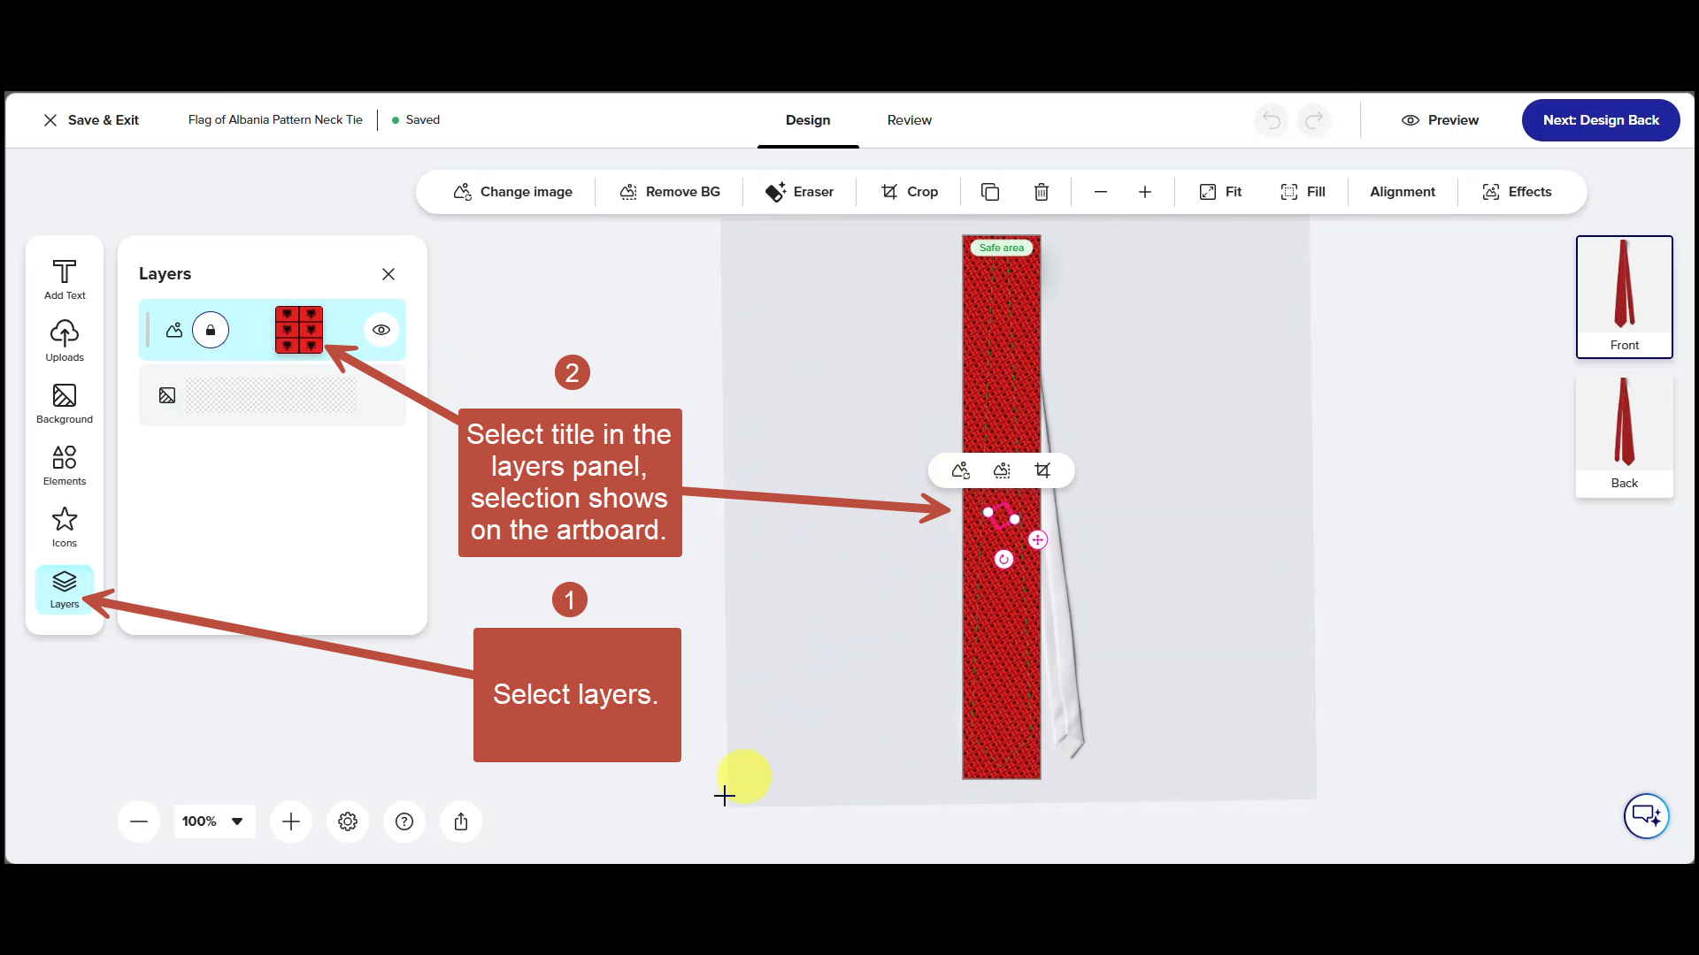Click the Fit button
This screenshot has width=1699, height=955.
point(1221,192)
